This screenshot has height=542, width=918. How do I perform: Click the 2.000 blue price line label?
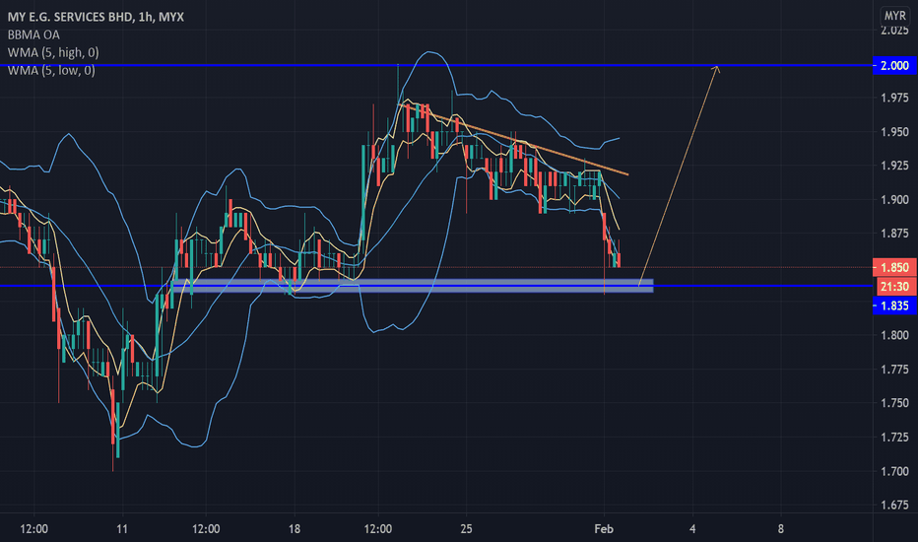tap(894, 65)
